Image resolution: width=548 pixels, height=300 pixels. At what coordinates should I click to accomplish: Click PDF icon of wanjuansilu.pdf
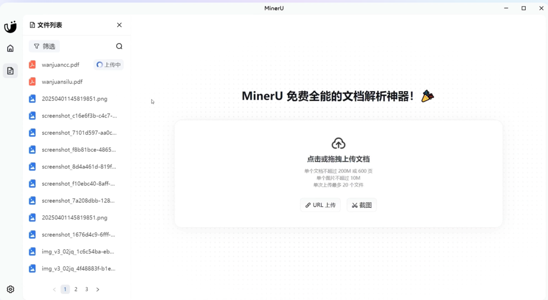pos(32,82)
